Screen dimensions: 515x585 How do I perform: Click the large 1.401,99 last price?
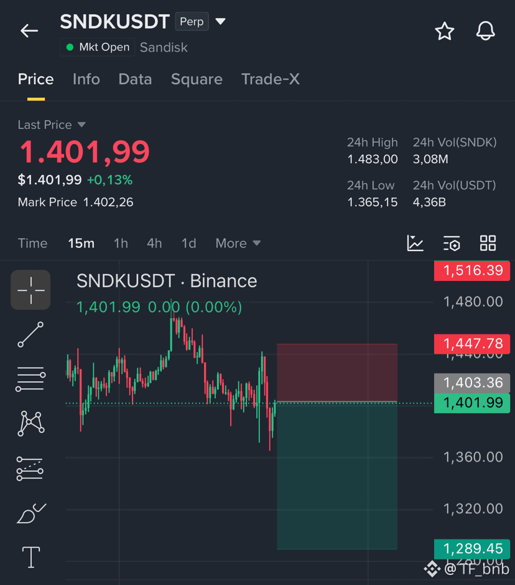[85, 152]
